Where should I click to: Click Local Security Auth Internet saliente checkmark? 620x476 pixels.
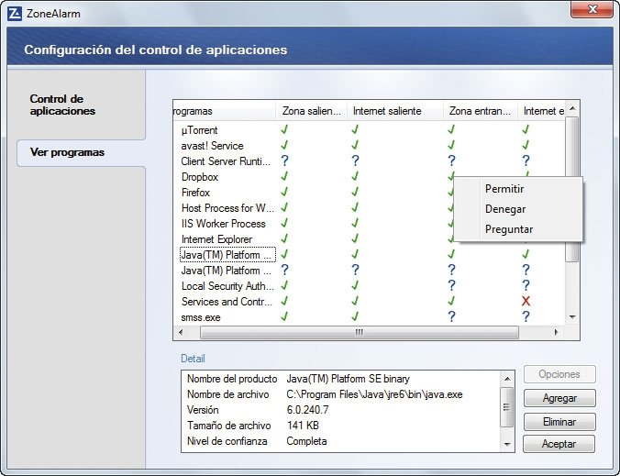tap(355, 285)
